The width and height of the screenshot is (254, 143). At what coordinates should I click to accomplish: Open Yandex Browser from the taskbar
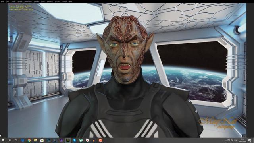pos(87,140)
